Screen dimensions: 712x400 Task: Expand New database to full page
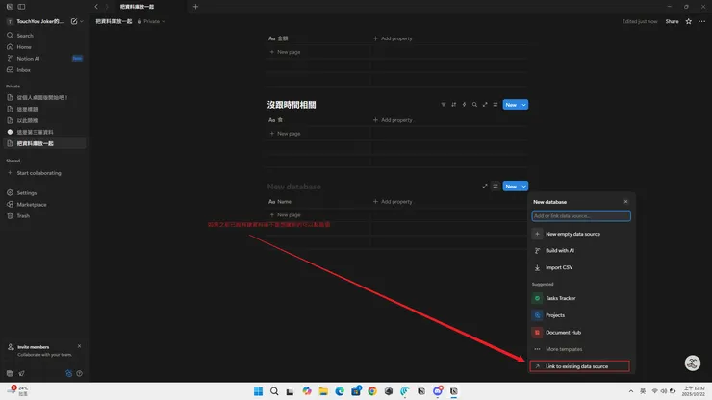click(485, 187)
